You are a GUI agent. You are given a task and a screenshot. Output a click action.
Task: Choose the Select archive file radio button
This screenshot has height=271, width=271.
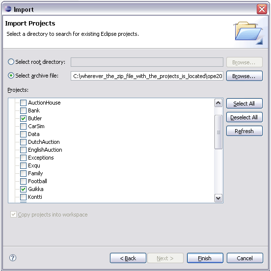click(11, 76)
